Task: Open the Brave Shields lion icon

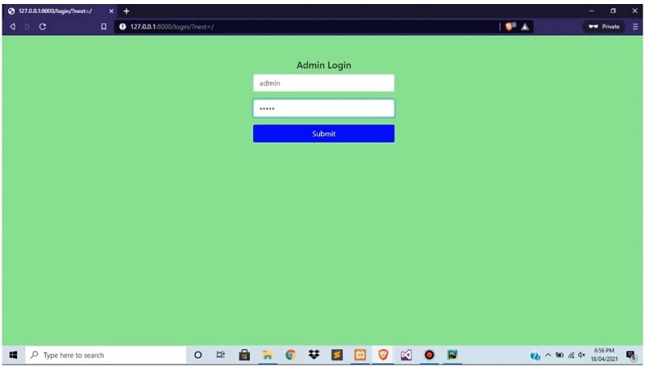Action: coord(510,27)
